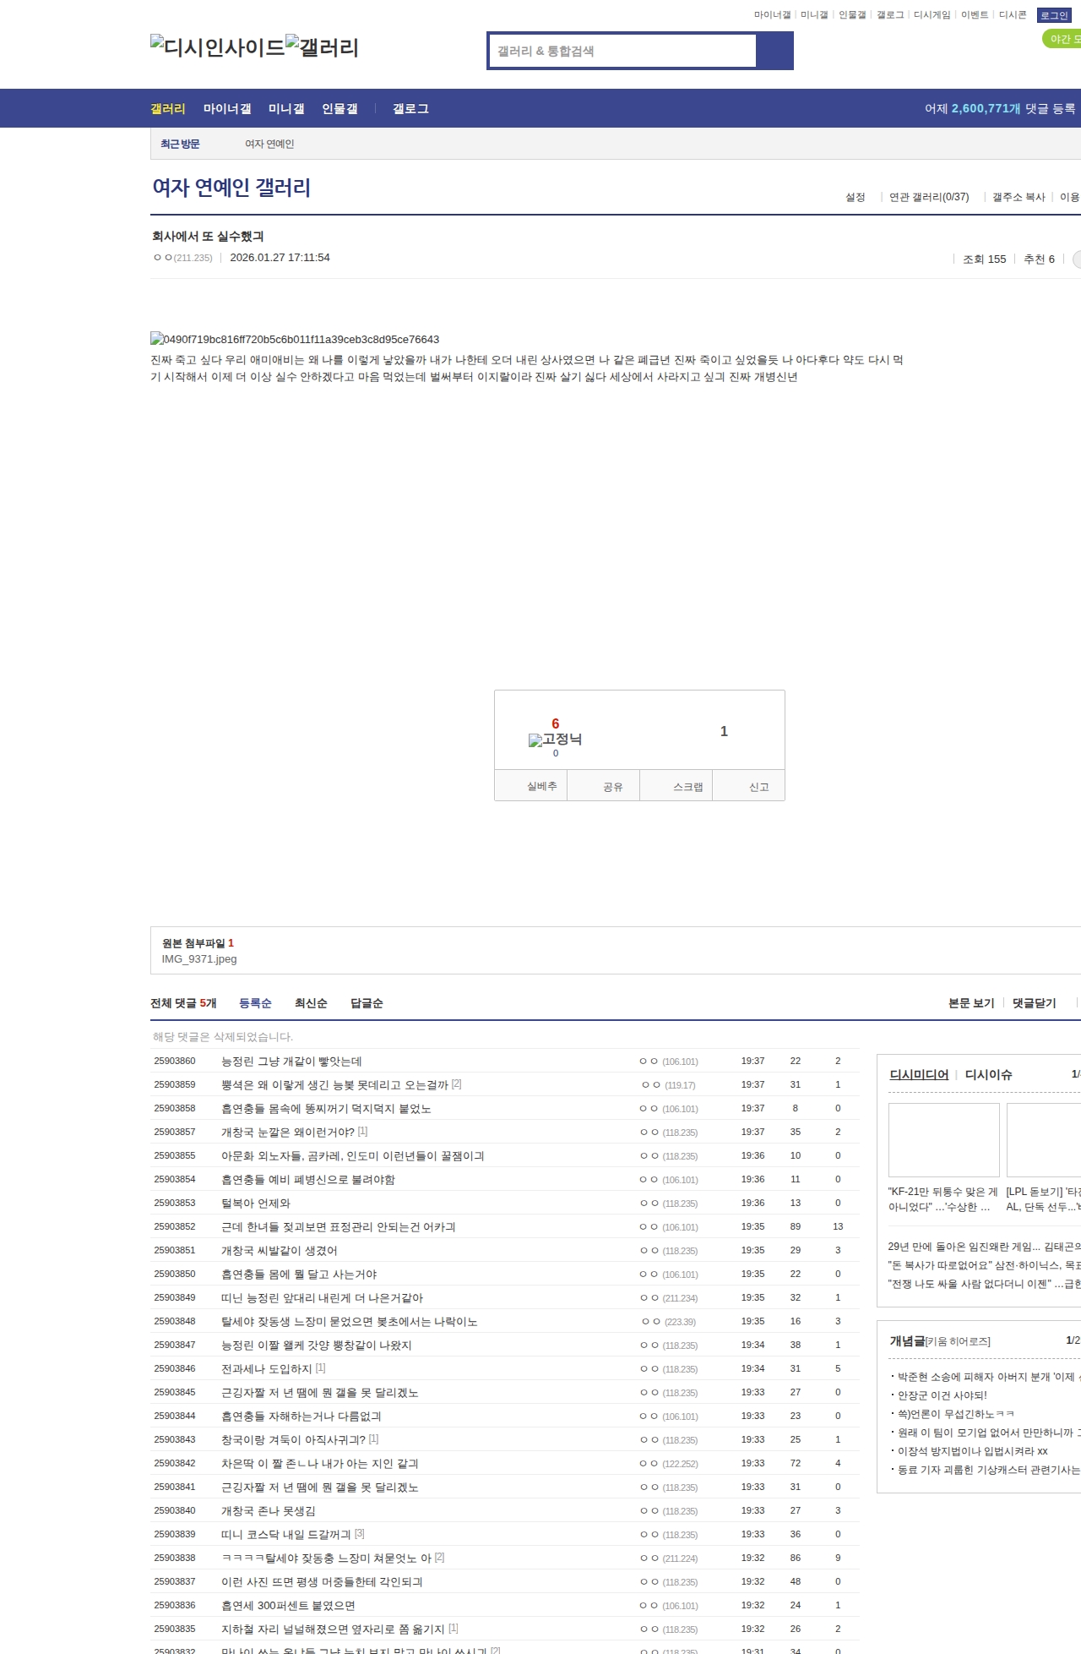Open the KF-21 news thumbnail
The width and height of the screenshot is (1081, 1654).
[x=944, y=1140]
